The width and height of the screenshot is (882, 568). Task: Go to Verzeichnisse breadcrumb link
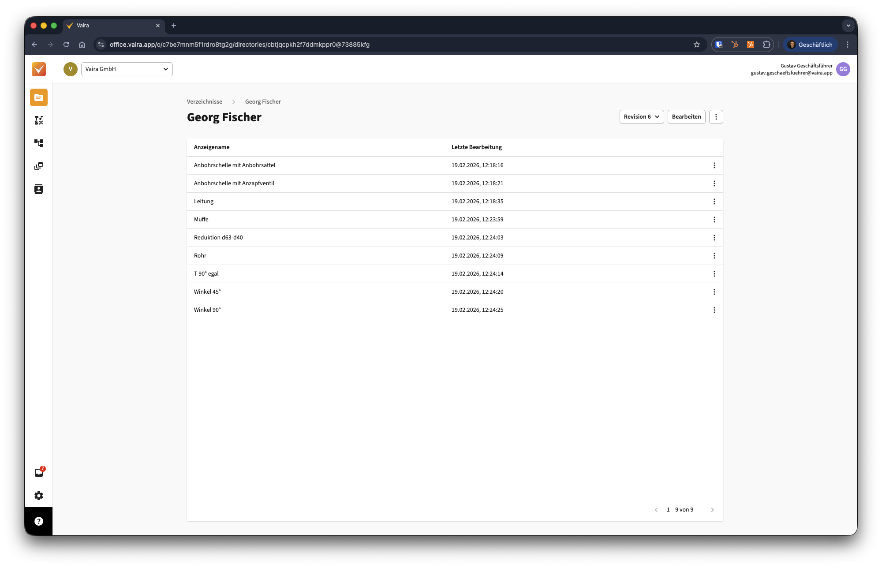[204, 101]
